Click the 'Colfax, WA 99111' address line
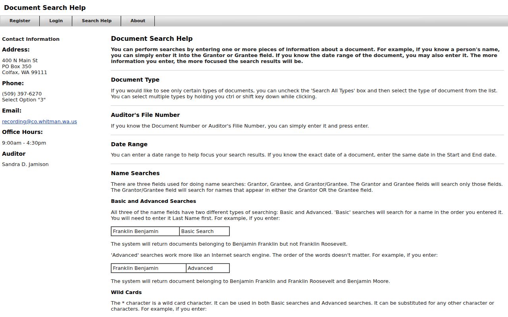 (25, 73)
